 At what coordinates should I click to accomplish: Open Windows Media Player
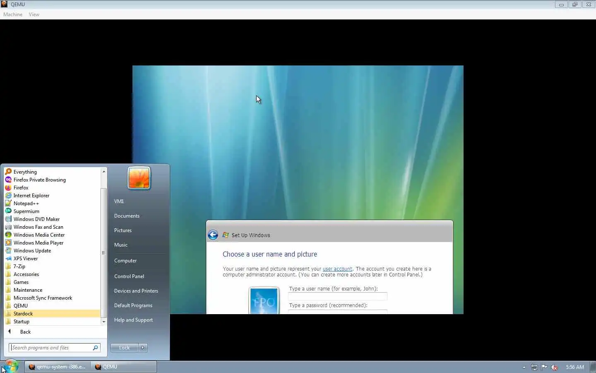coord(52,243)
